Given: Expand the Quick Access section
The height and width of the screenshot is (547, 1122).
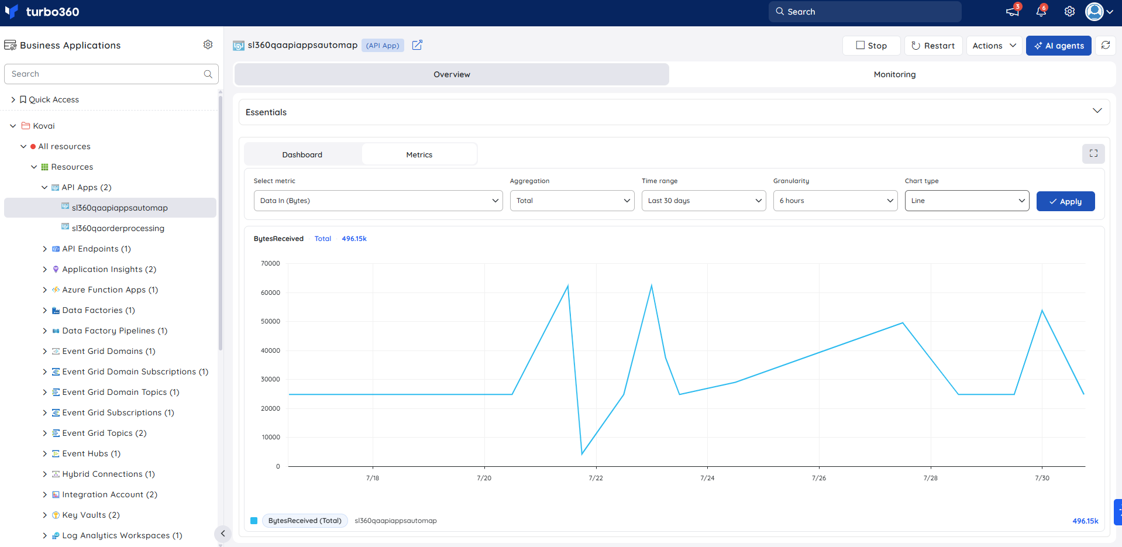Looking at the screenshot, I should (x=13, y=99).
